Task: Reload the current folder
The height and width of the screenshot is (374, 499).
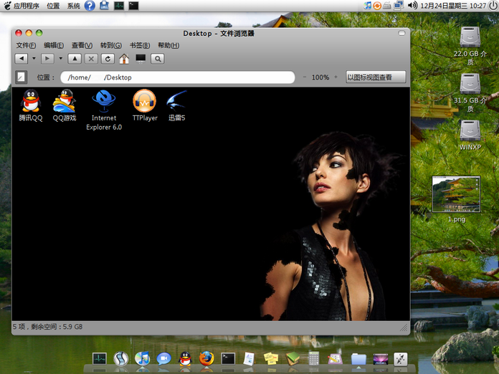Action: click(x=108, y=59)
